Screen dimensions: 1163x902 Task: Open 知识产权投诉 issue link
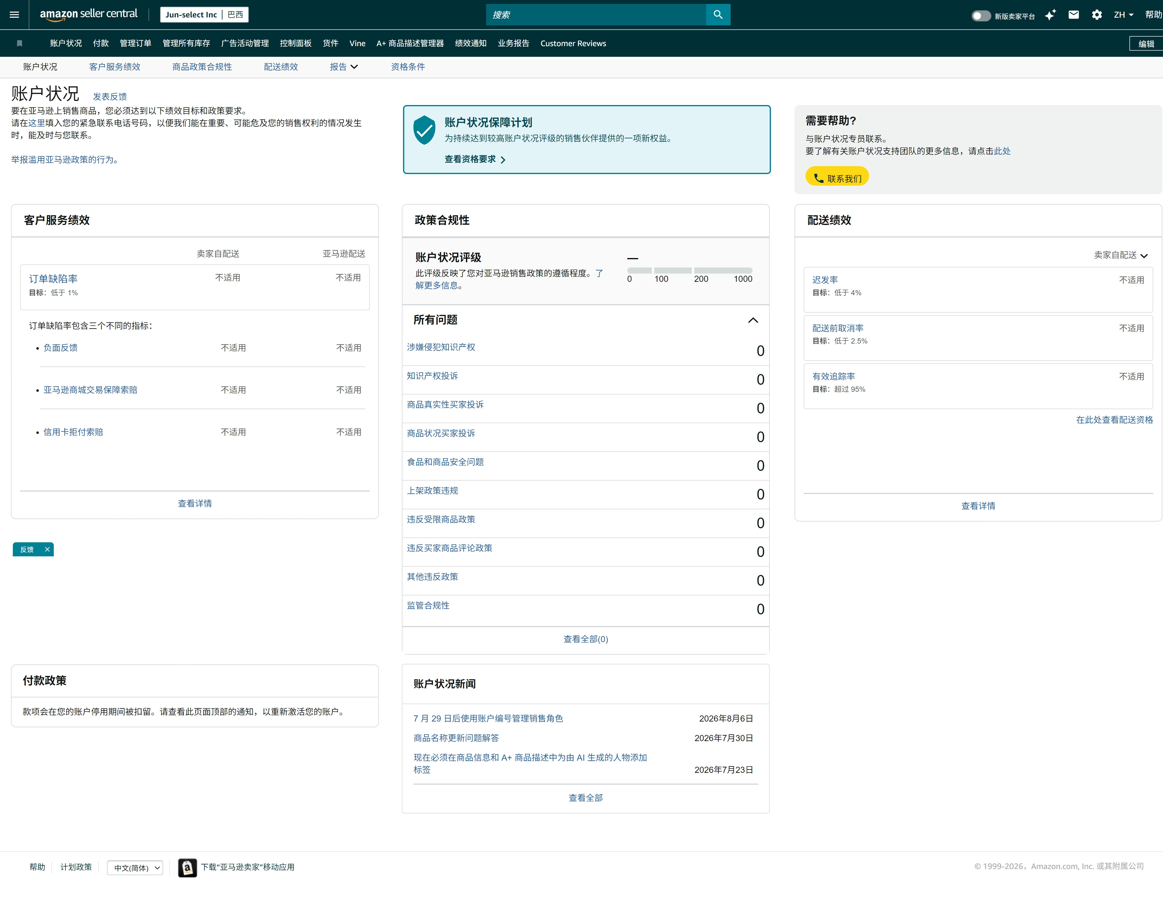tap(432, 376)
